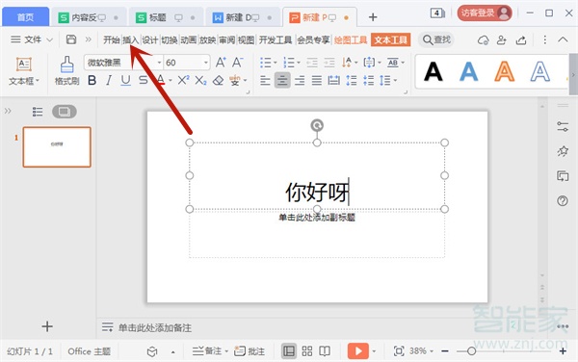This screenshot has height=362, width=578.
Task: Click the clear formatting eraser icon
Action: tap(219, 80)
